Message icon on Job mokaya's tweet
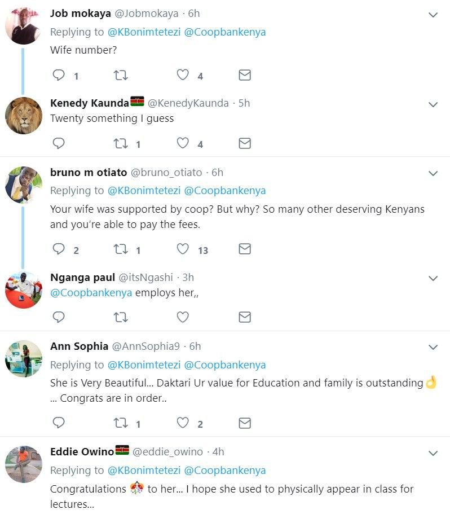The height and width of the screenshot is (514, 450). point(244,75)
